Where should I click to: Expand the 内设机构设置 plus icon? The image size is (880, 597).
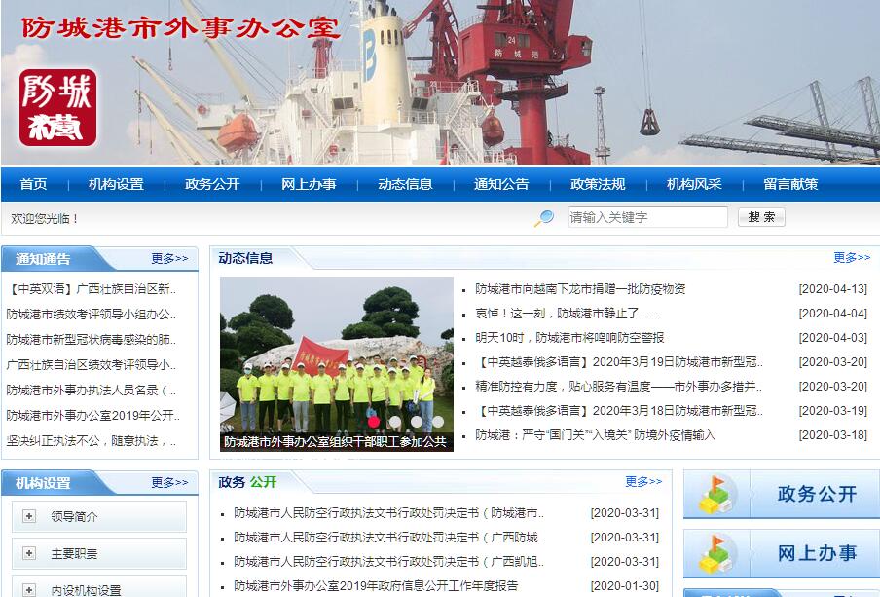(29, 589)
